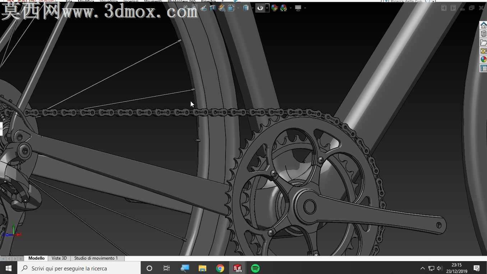Open Task View on the taskbar
Screen dimensions: 487x274
(x=167, y=268)
